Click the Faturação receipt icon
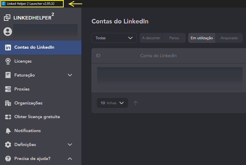 (8, 75)
